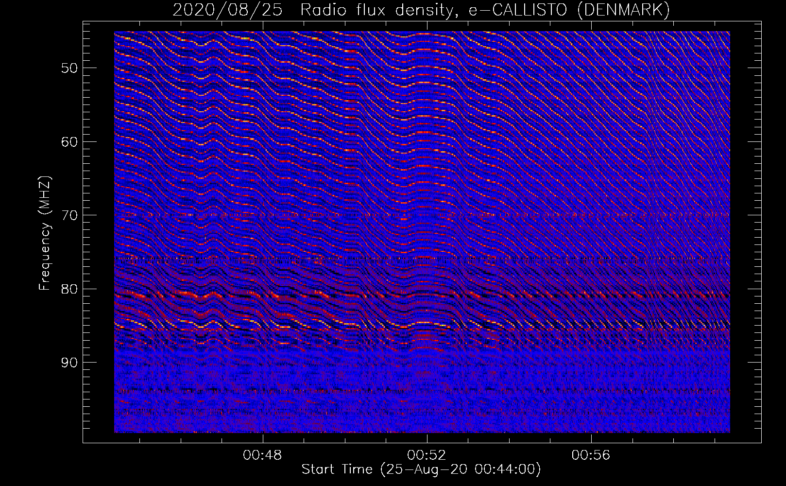This screenshot has height=486, width=786.
Task: Click the '60' frequency tick label
Action: 69,142
